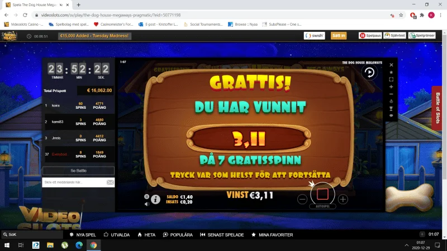Expand the system tray hidden icons arrow
The image size is (447, 251).
[x=407, y=245]
